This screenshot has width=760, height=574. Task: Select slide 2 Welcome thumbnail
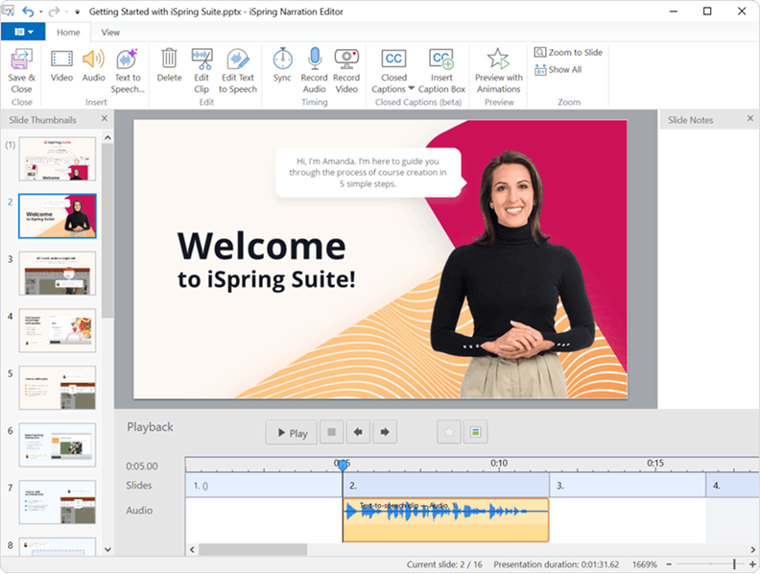point(58,216)
